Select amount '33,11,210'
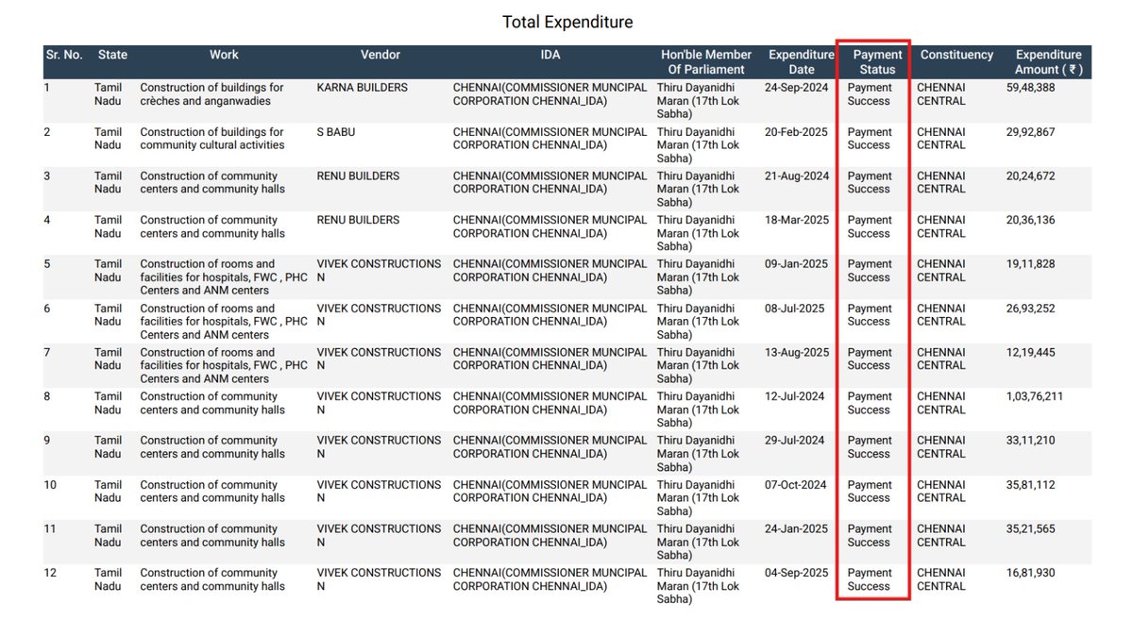The image size is (1133, 636). tap(1031, 441)
